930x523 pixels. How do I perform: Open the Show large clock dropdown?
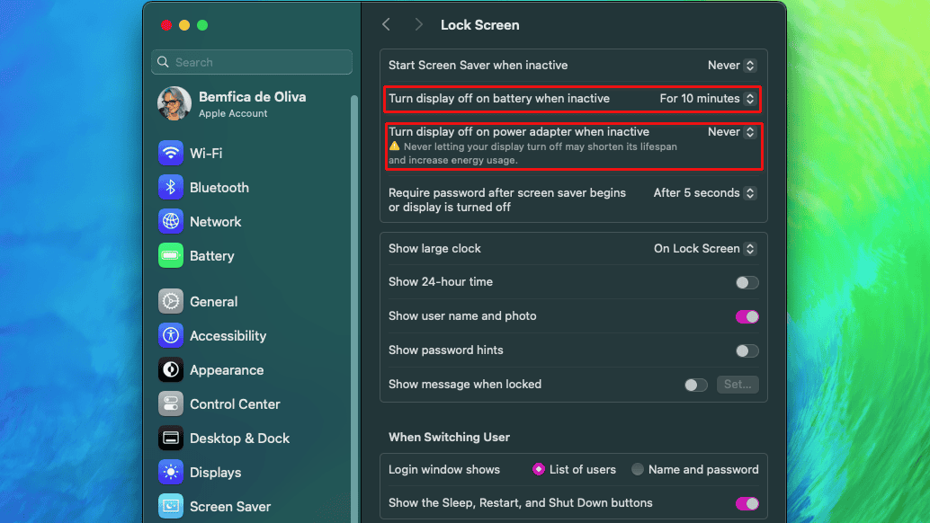(704, 249)
